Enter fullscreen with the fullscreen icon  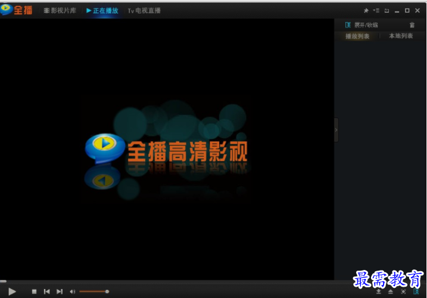403,291
